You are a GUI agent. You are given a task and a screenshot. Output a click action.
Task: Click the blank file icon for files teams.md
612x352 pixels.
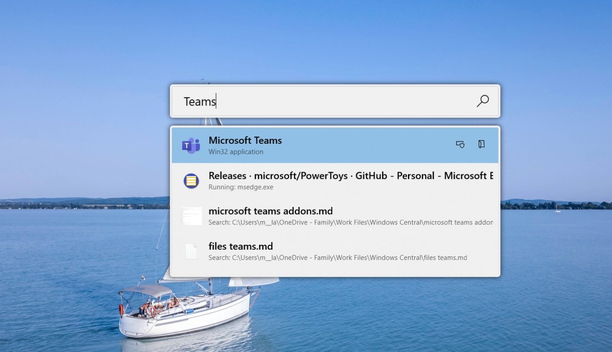coord(191,251)
